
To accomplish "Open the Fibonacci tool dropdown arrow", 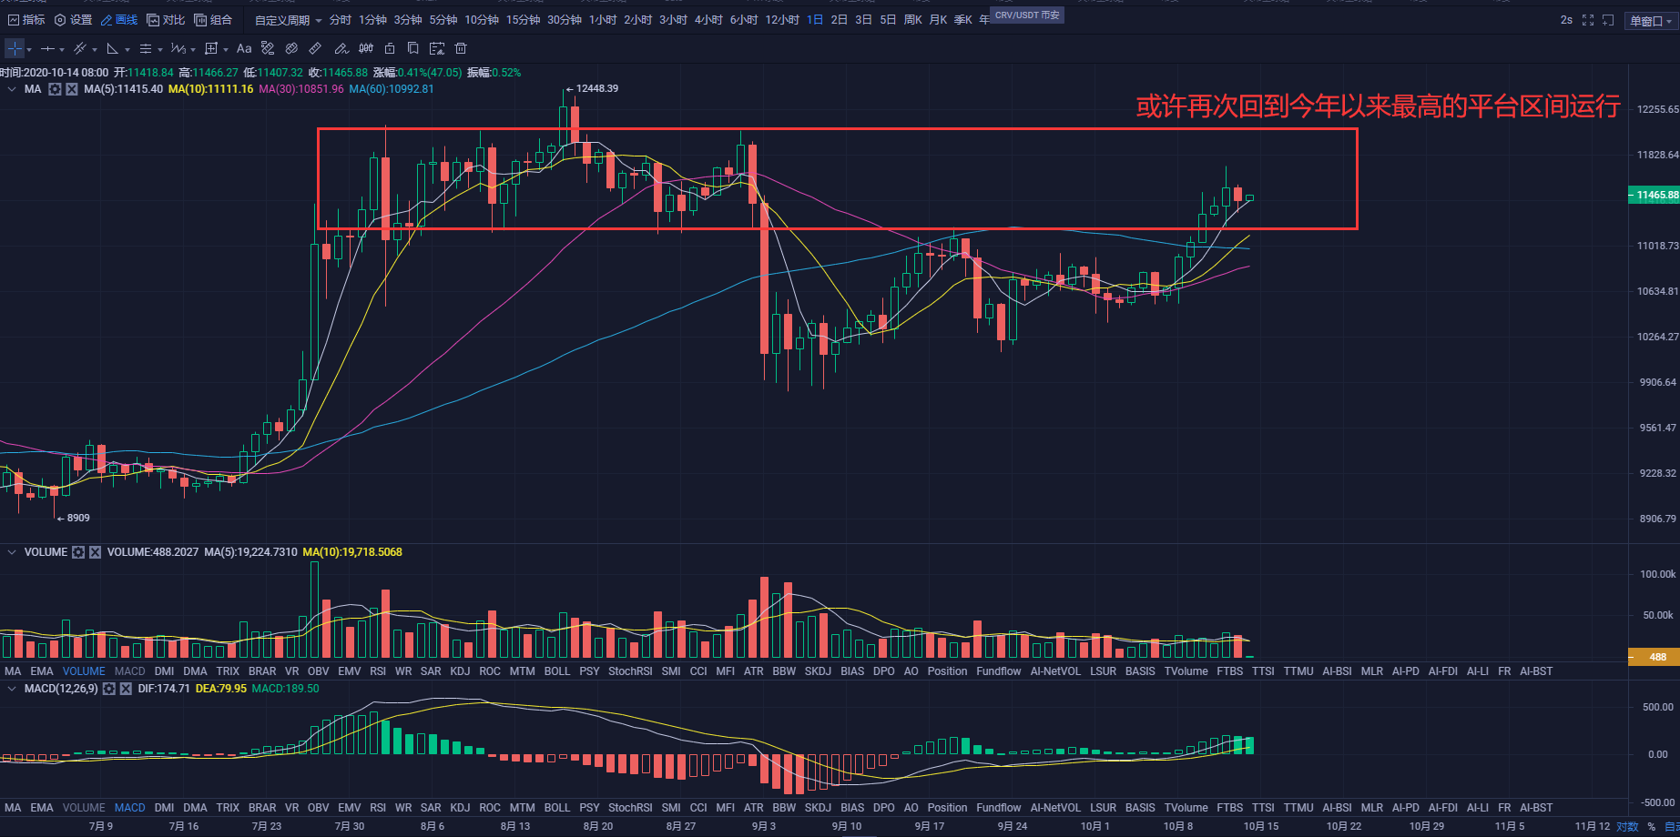I will point(160,50).
